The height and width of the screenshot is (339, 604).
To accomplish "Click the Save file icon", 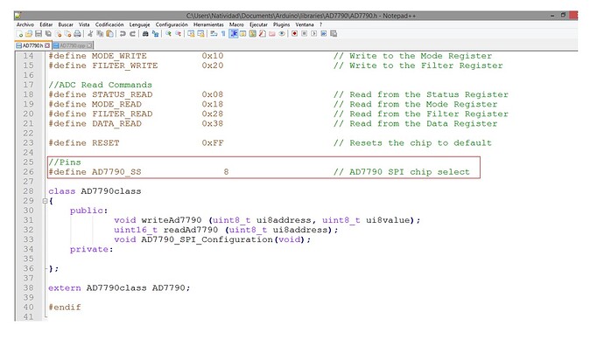I will tap(39, 34).
